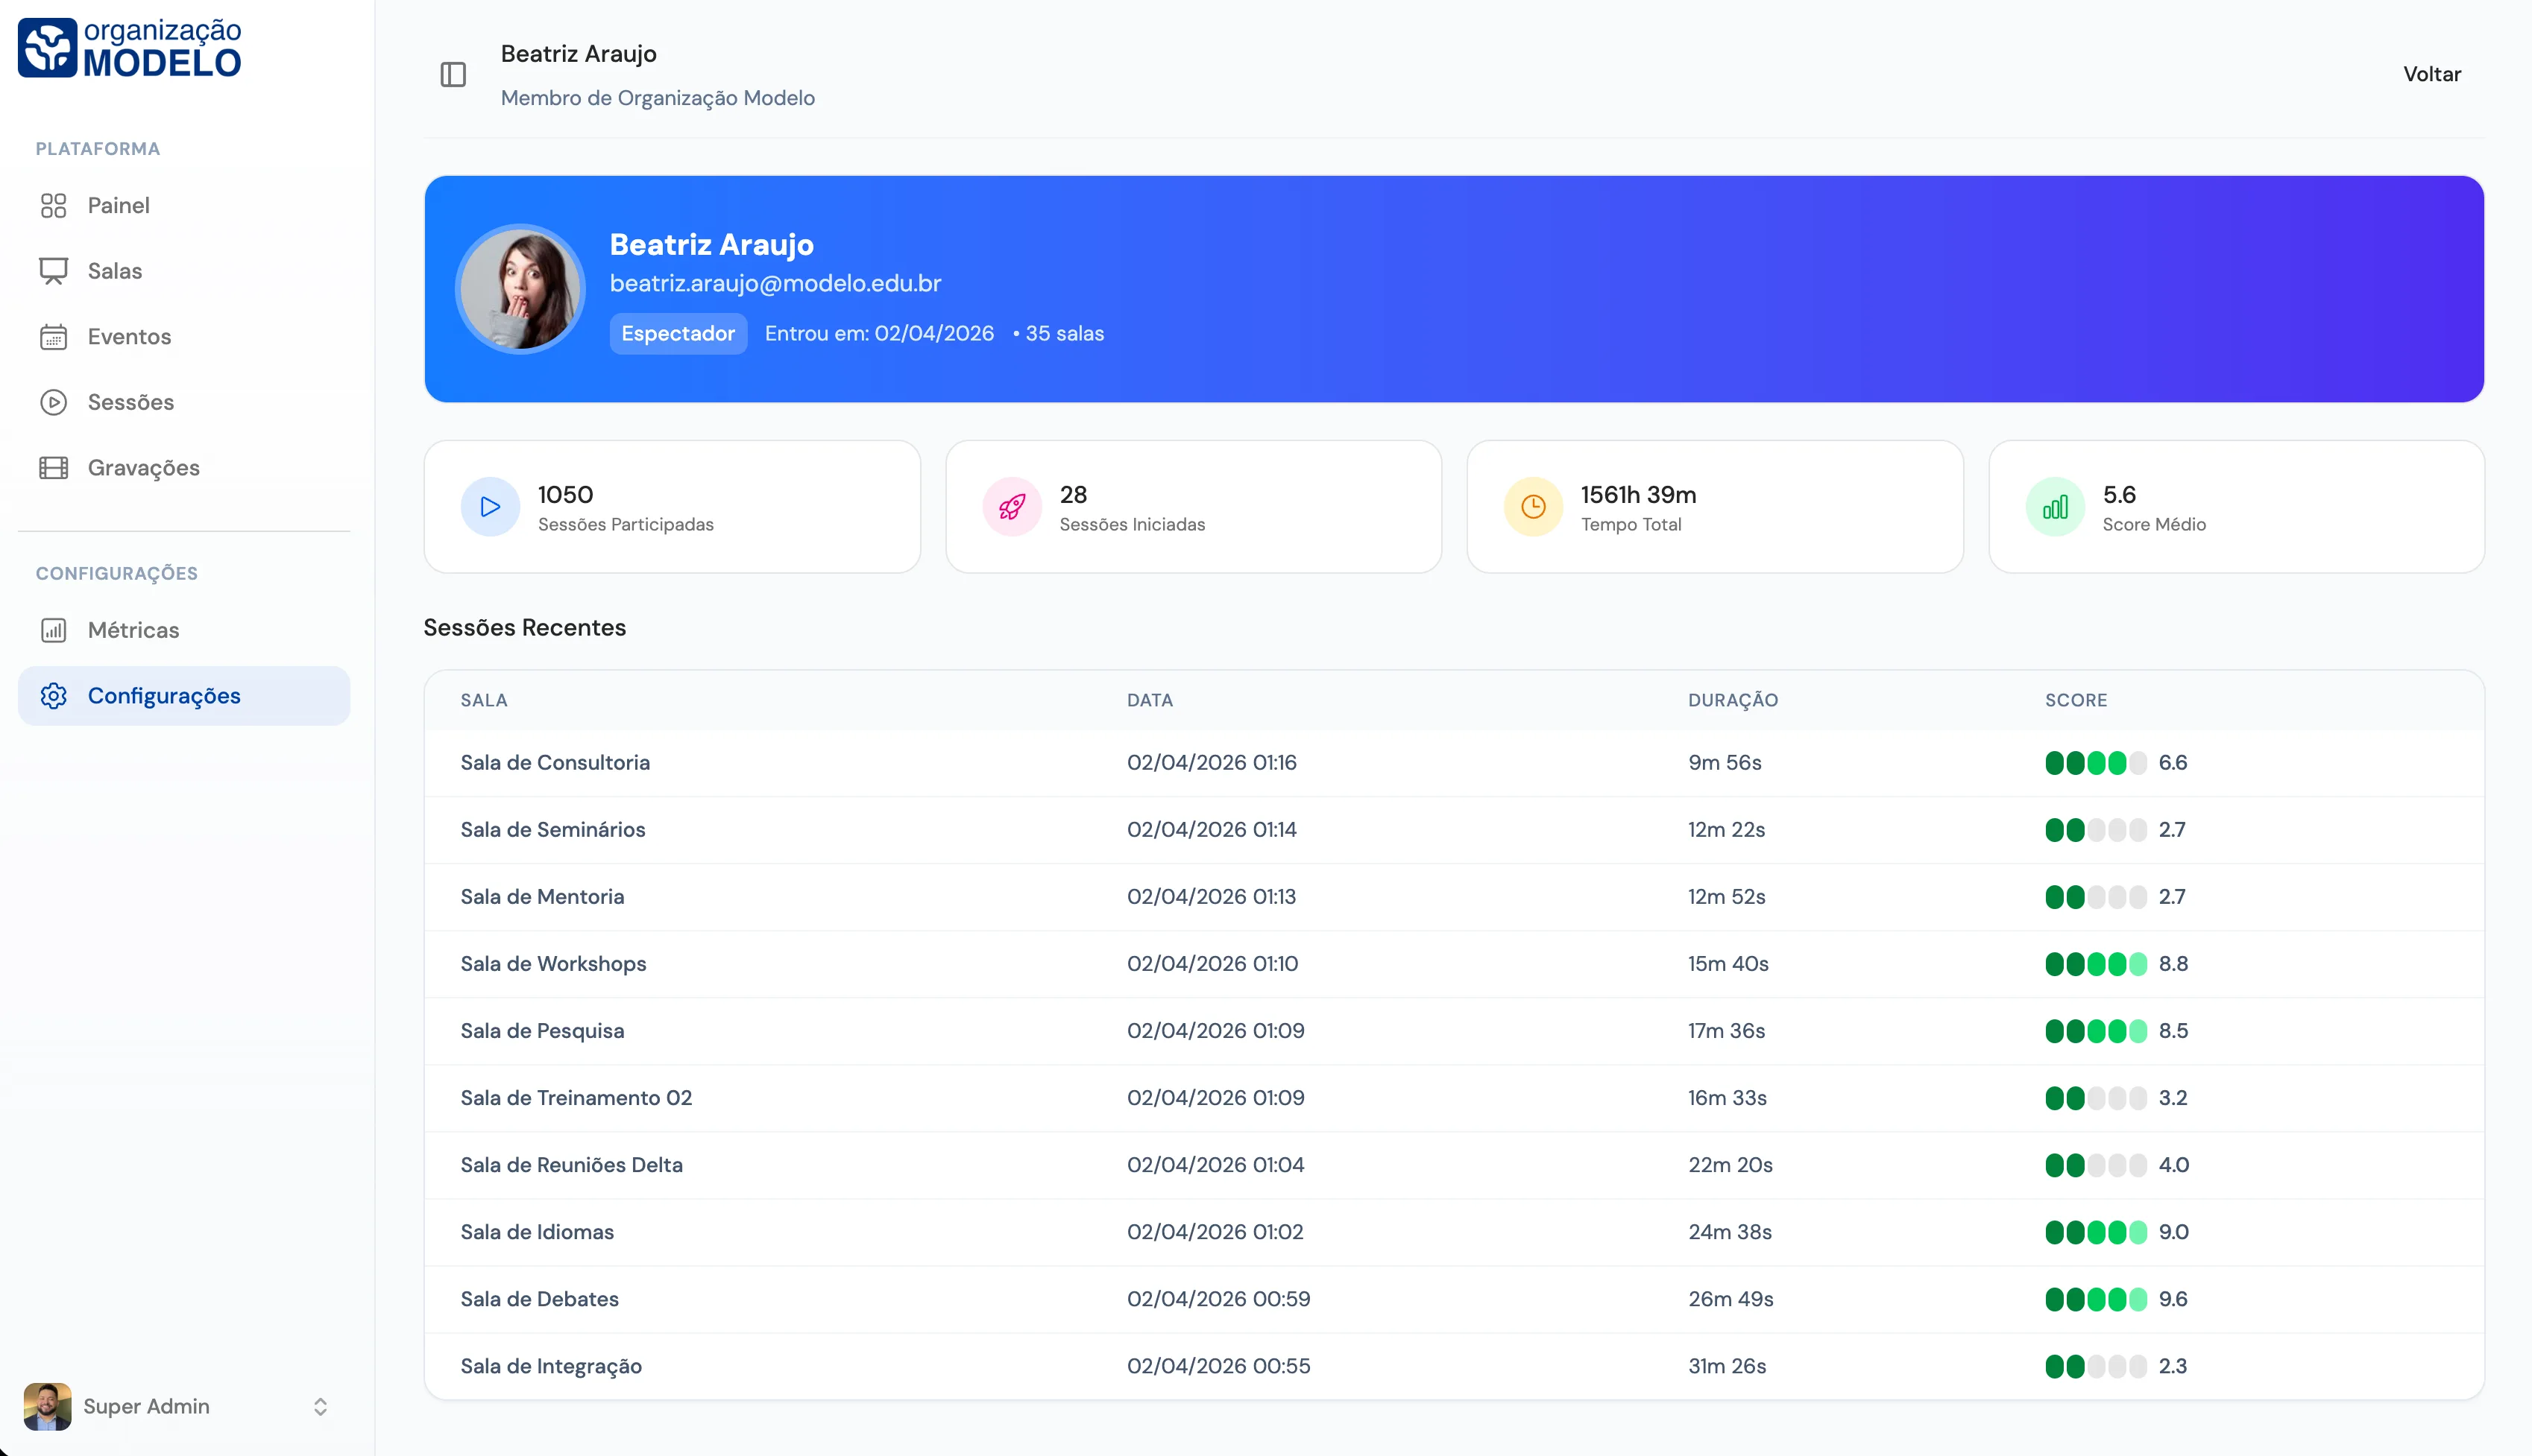Click the bar chart Score Médio icon
The width and height of the screenshot is (2532, 1456).
click(x=2055, y=507)
